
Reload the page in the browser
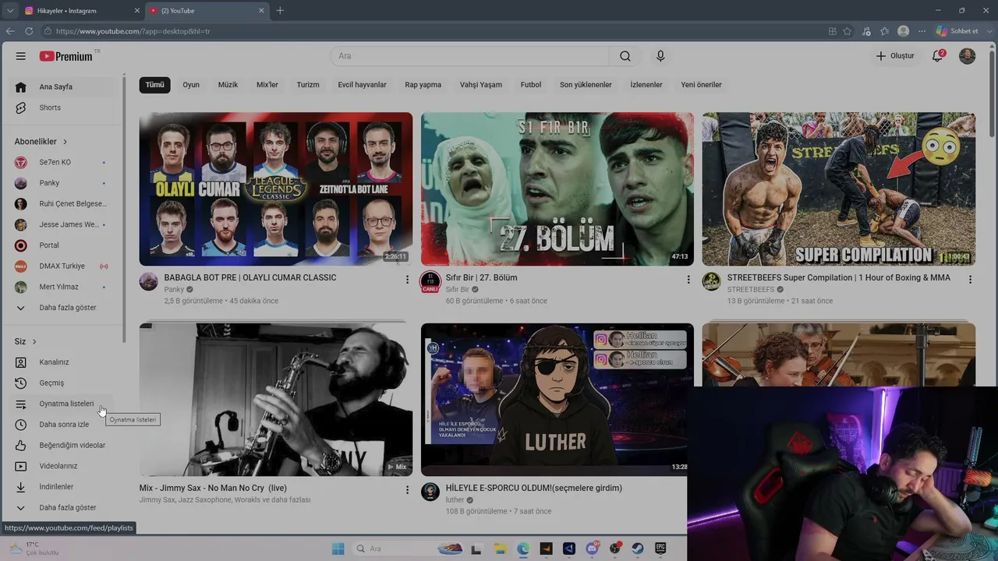(29, 31)
